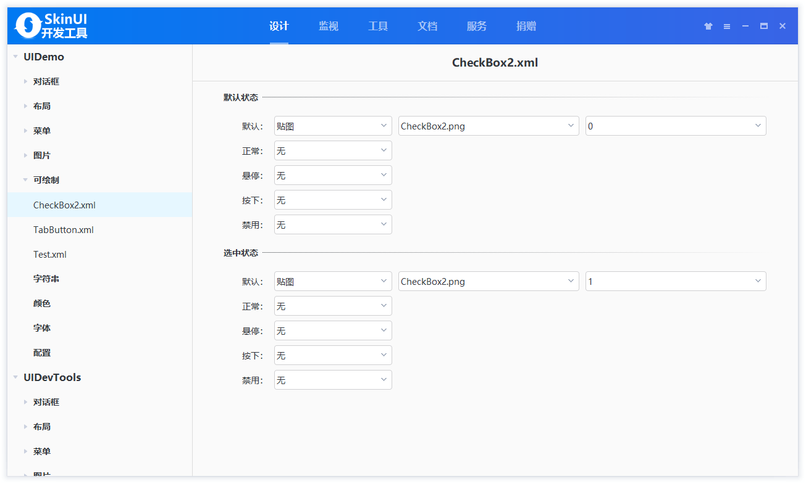The width and height of the screenshot is (806, 484).
Task: Expand 菜单 under UIDevTools
Action: coord(25,451)
